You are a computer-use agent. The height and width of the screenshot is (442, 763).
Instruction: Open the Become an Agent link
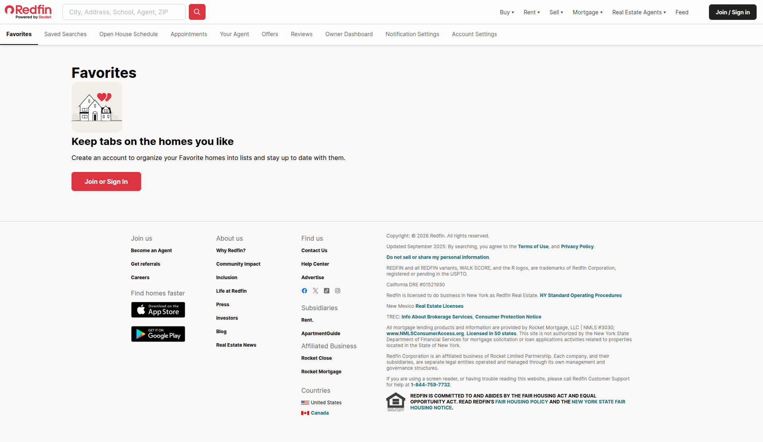(151, 251)
